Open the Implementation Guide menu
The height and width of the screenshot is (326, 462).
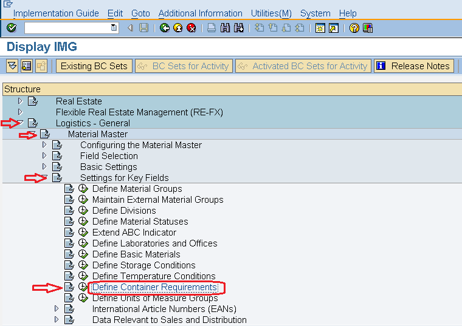point(56,13)
